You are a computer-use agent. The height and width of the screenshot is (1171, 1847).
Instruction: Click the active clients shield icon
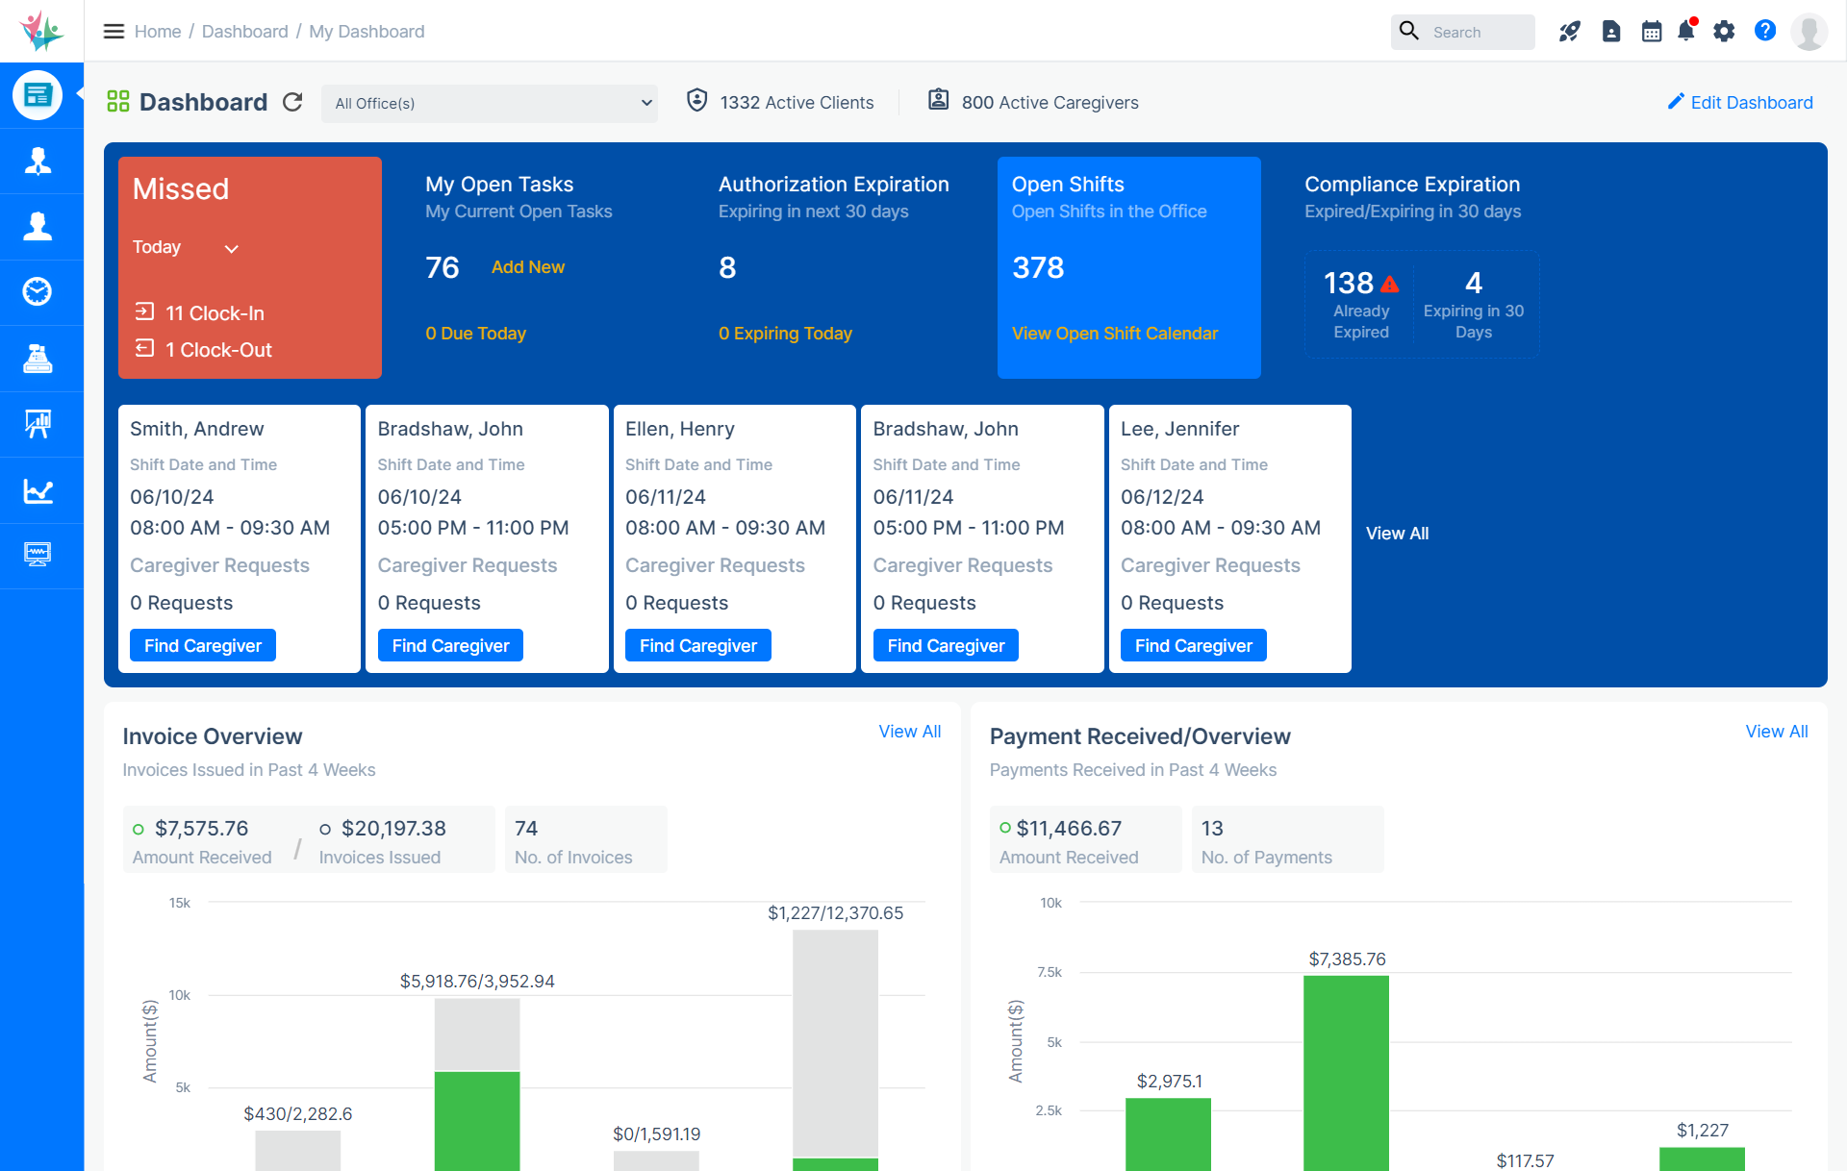697,100
